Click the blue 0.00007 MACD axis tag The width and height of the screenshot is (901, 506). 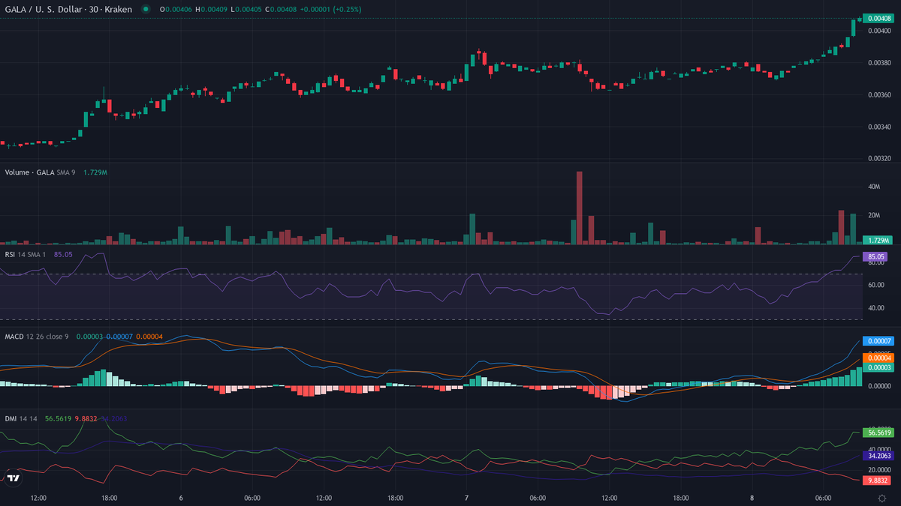coord(878,341)
